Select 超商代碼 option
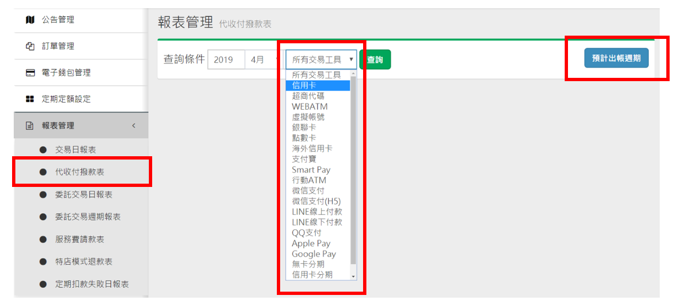The width and height of the screenshot is (674, 307). tap(317, 96)
